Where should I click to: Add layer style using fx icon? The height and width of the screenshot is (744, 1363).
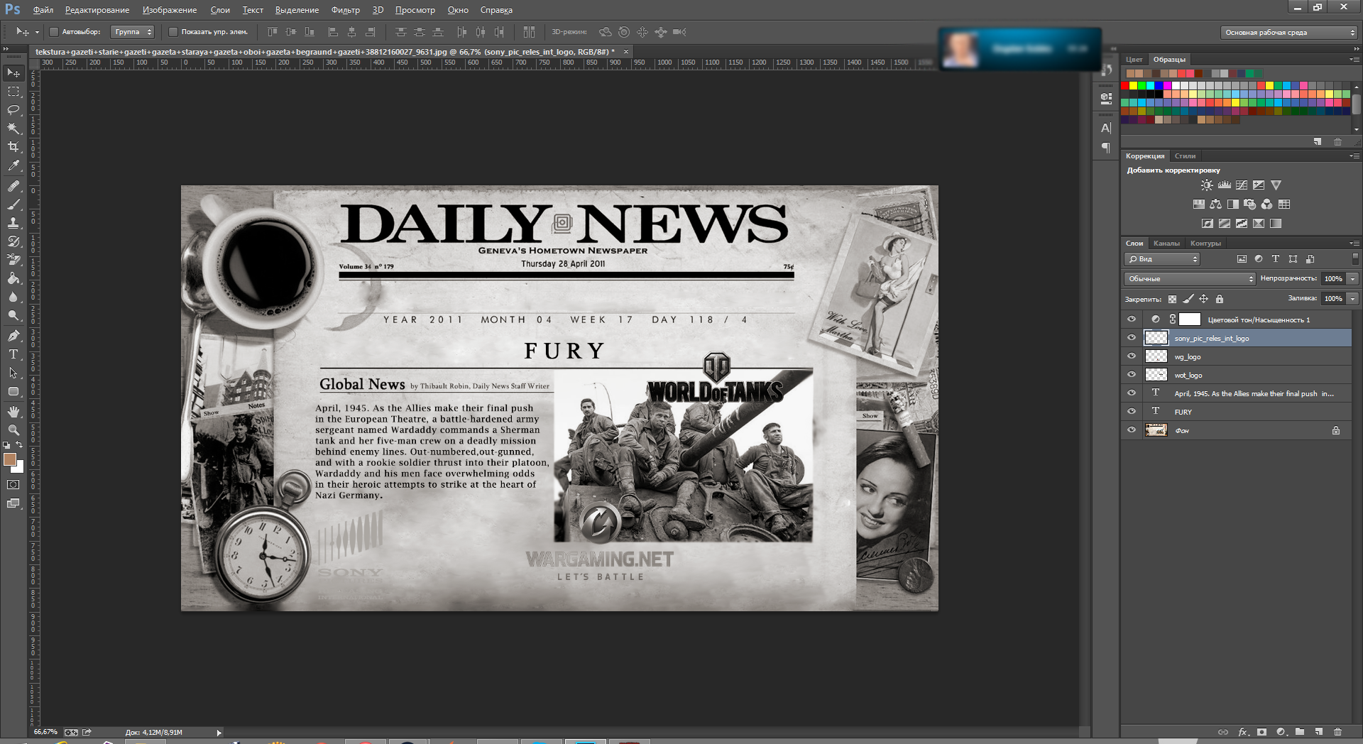coord(1242,732)
